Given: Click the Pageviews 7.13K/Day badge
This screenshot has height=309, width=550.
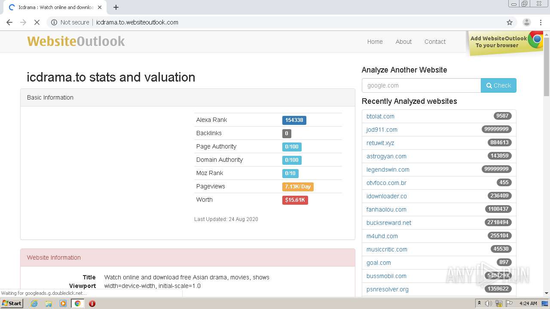Looking at the screenshot, I should [x=298, y=187].
